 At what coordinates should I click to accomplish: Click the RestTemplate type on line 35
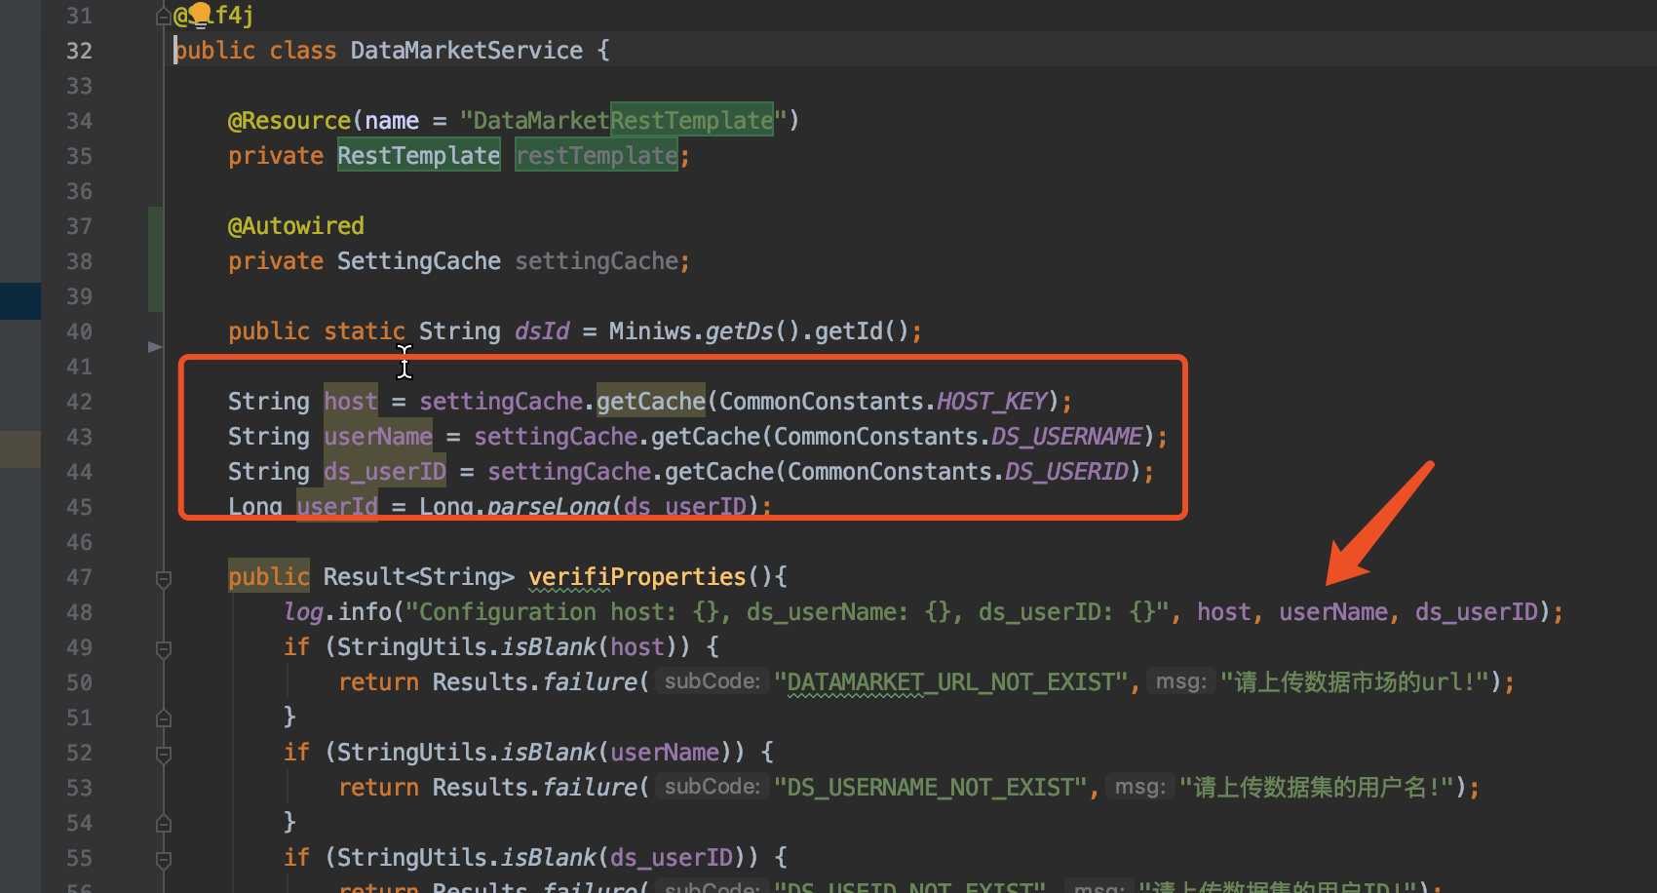coord(419,156)
